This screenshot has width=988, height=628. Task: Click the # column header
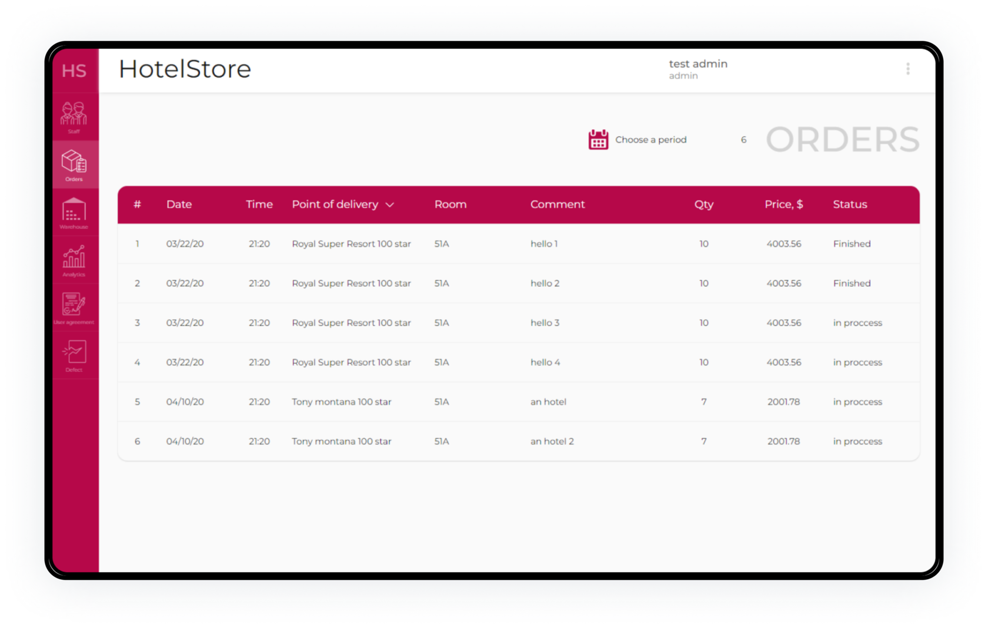137,204
